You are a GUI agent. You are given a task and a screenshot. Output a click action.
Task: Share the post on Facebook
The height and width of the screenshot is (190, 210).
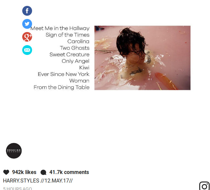[27, 11]
